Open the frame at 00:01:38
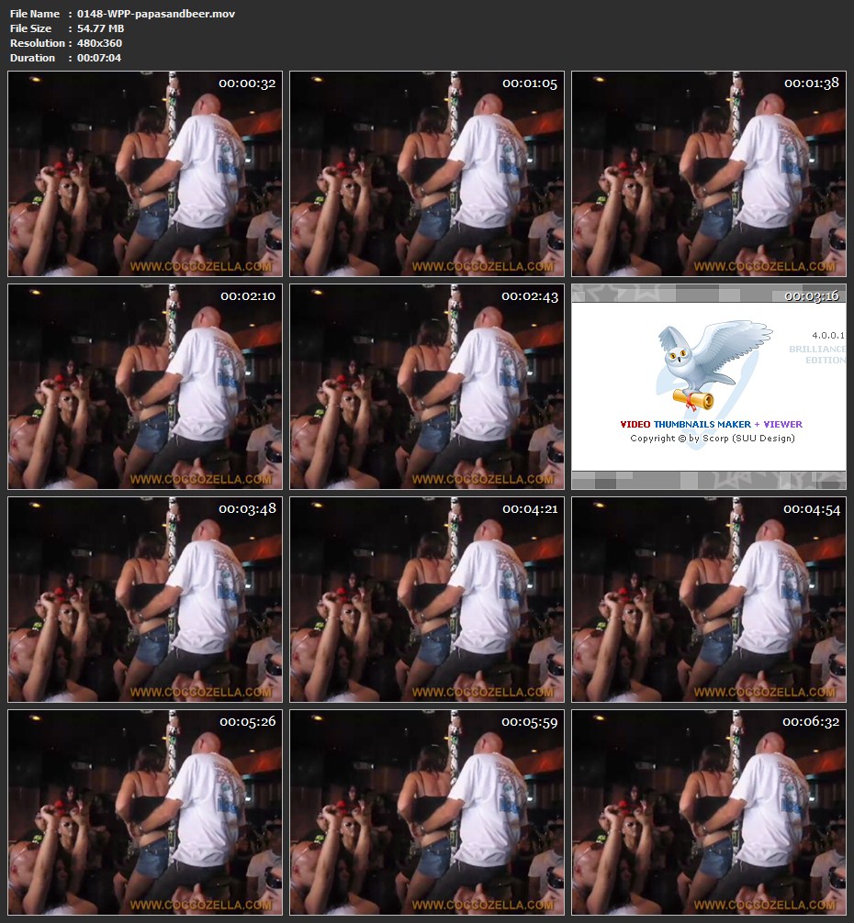 (x=709, y=174)
